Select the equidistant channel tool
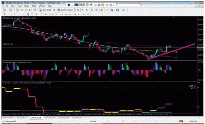The height and width of the screenshot is (124, 205). pyautogui.click(x=28, y=14)
